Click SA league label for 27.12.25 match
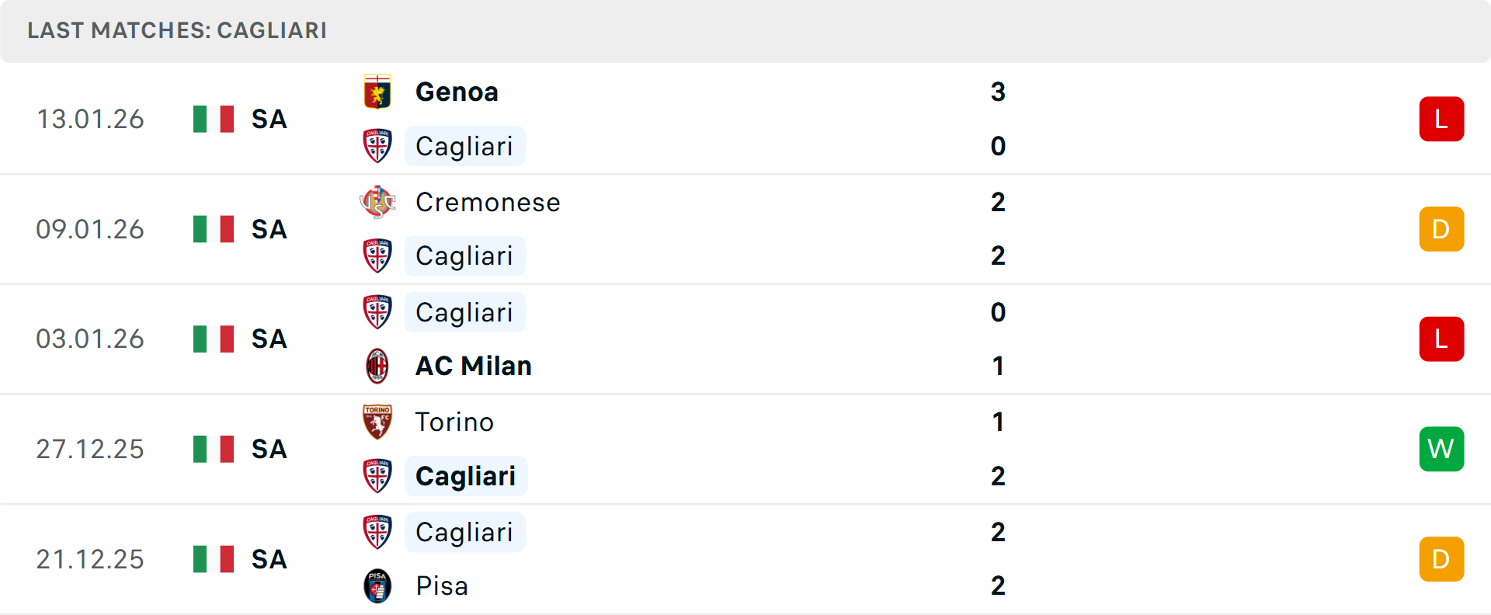This screenshot has height=615, width=1491. click(x=269, y=449)
